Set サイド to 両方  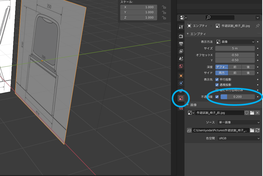pyautogui.click(x=221, y=73)
